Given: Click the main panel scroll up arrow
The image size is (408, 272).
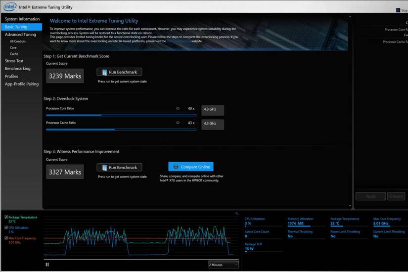Looking at the screenshot, I should (350, 17).
